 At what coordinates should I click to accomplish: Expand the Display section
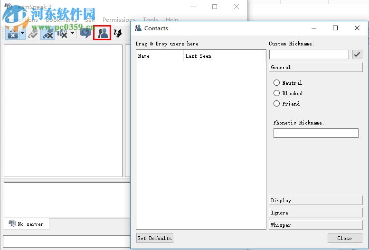[316, 200]
